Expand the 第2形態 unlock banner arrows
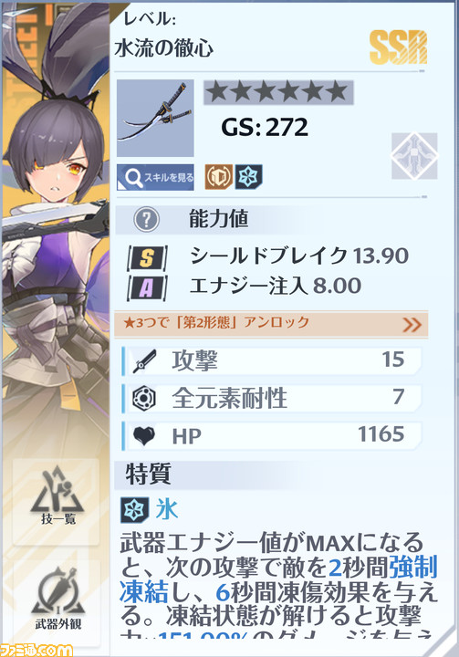This screenshot has width=459, height=657. point(412,324)
